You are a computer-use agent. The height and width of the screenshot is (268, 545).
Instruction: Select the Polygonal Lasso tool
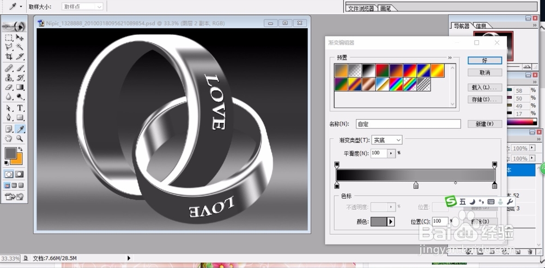point(9,47)
